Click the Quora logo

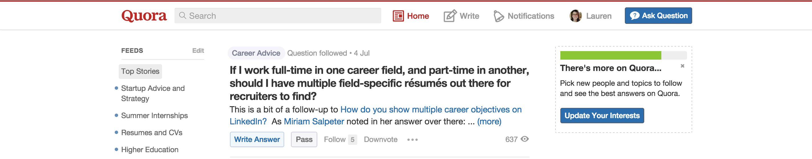point(144,16)
